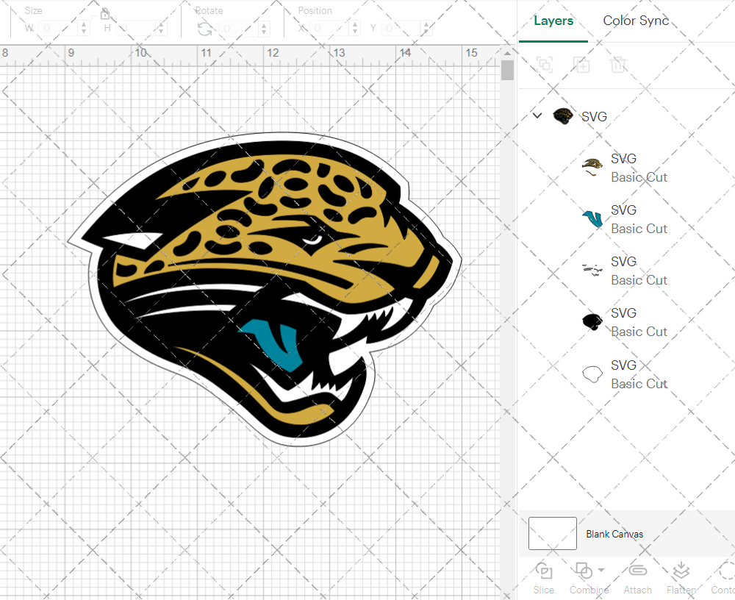The height and width of the screenshot is (600, 735).
Task: Click the Slice tool icon
Action: click(x=544, y=571)
